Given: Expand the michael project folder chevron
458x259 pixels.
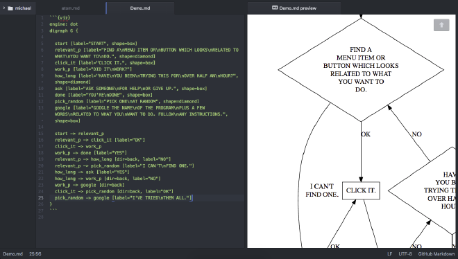Looking at the screenshot, I should pyautogui.click(x=3, y=8).
